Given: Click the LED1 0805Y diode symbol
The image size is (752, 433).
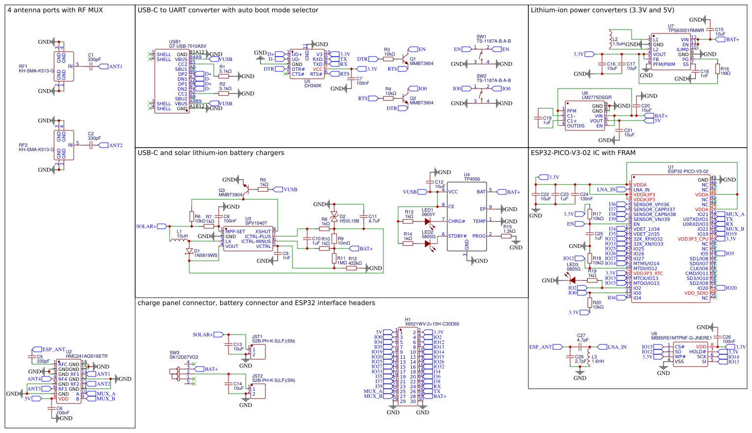Looking at the screenshot, I should (x=428, y=221).
